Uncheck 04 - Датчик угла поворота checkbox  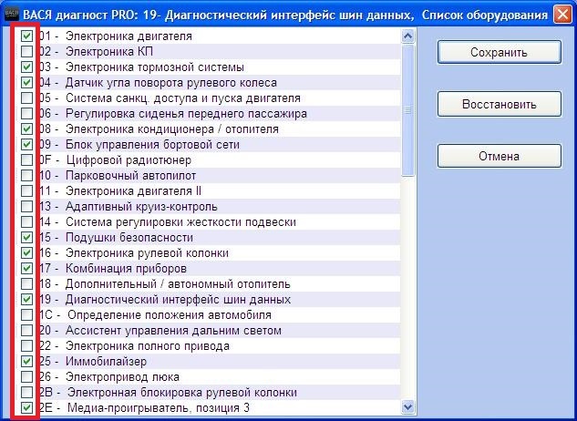[x=26, y=82]
